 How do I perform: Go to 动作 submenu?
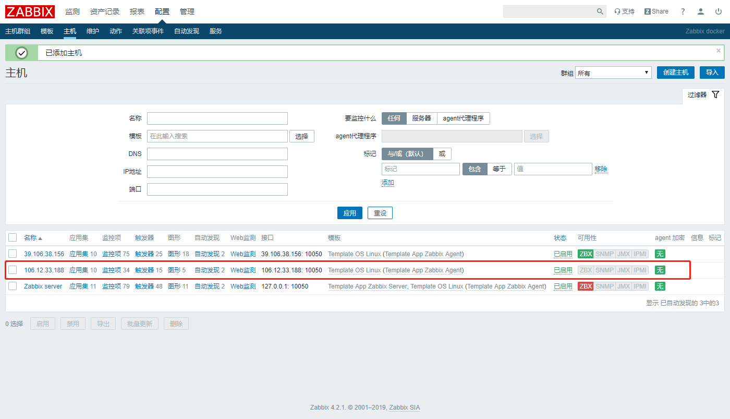click(x=116, y=31)
